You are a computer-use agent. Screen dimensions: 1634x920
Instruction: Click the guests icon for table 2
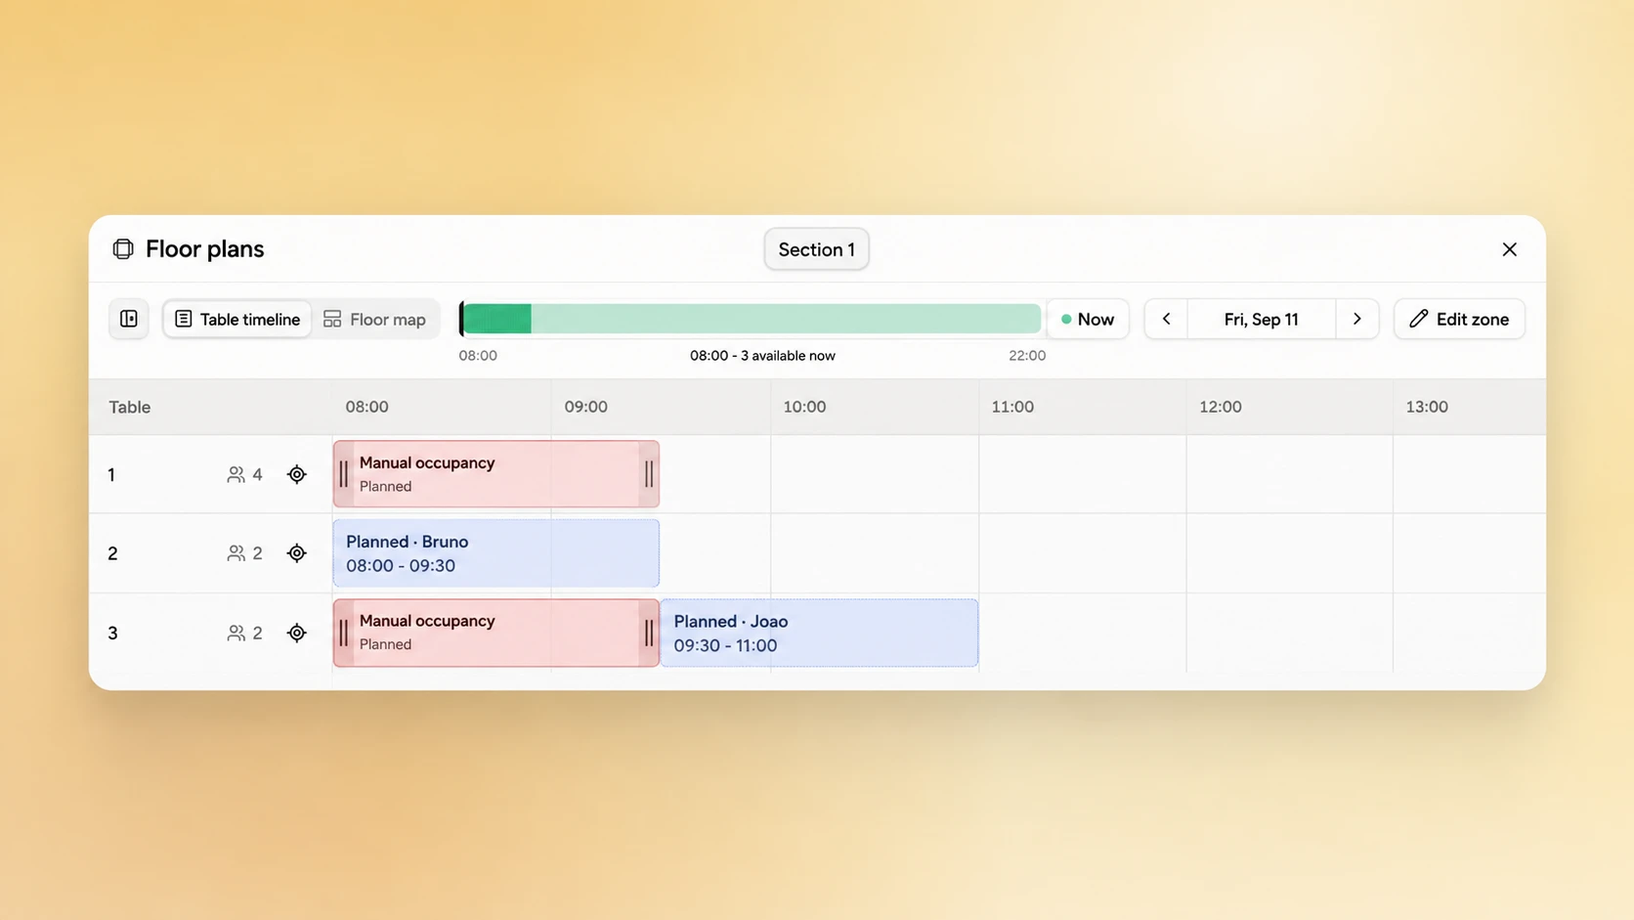tap(236, 553)
